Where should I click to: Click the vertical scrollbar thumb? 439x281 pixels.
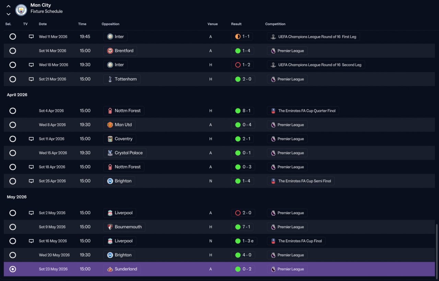437,250
